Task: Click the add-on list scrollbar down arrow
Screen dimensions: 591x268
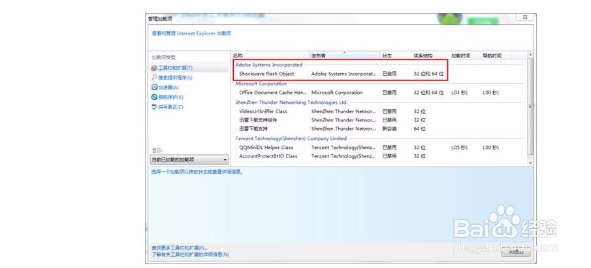Action: pyautogui.click(x=531, y=162)
